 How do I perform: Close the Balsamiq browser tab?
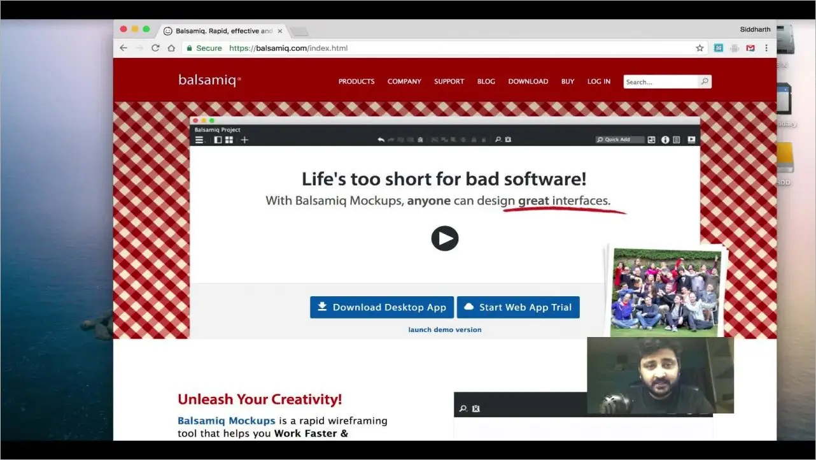[280, 31]
